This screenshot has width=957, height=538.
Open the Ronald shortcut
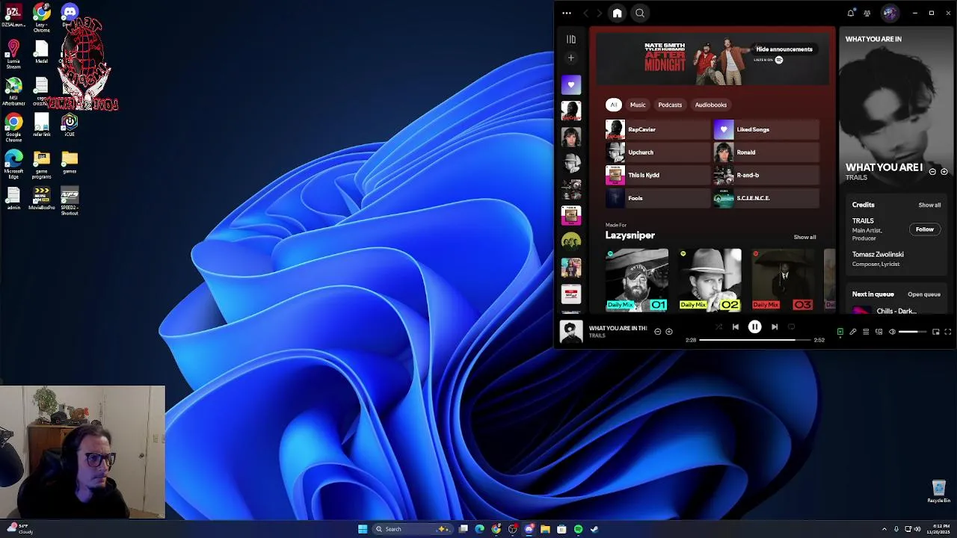[x=766, y=152]
